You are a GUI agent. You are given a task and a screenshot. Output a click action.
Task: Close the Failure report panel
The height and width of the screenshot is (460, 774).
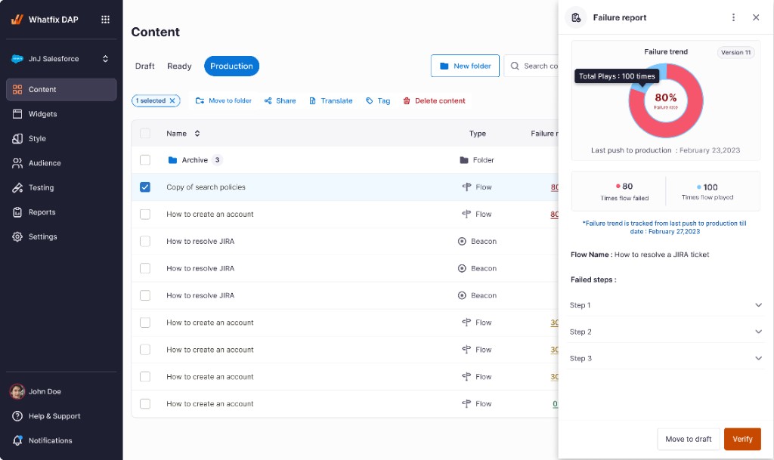(x=756, y=17)
